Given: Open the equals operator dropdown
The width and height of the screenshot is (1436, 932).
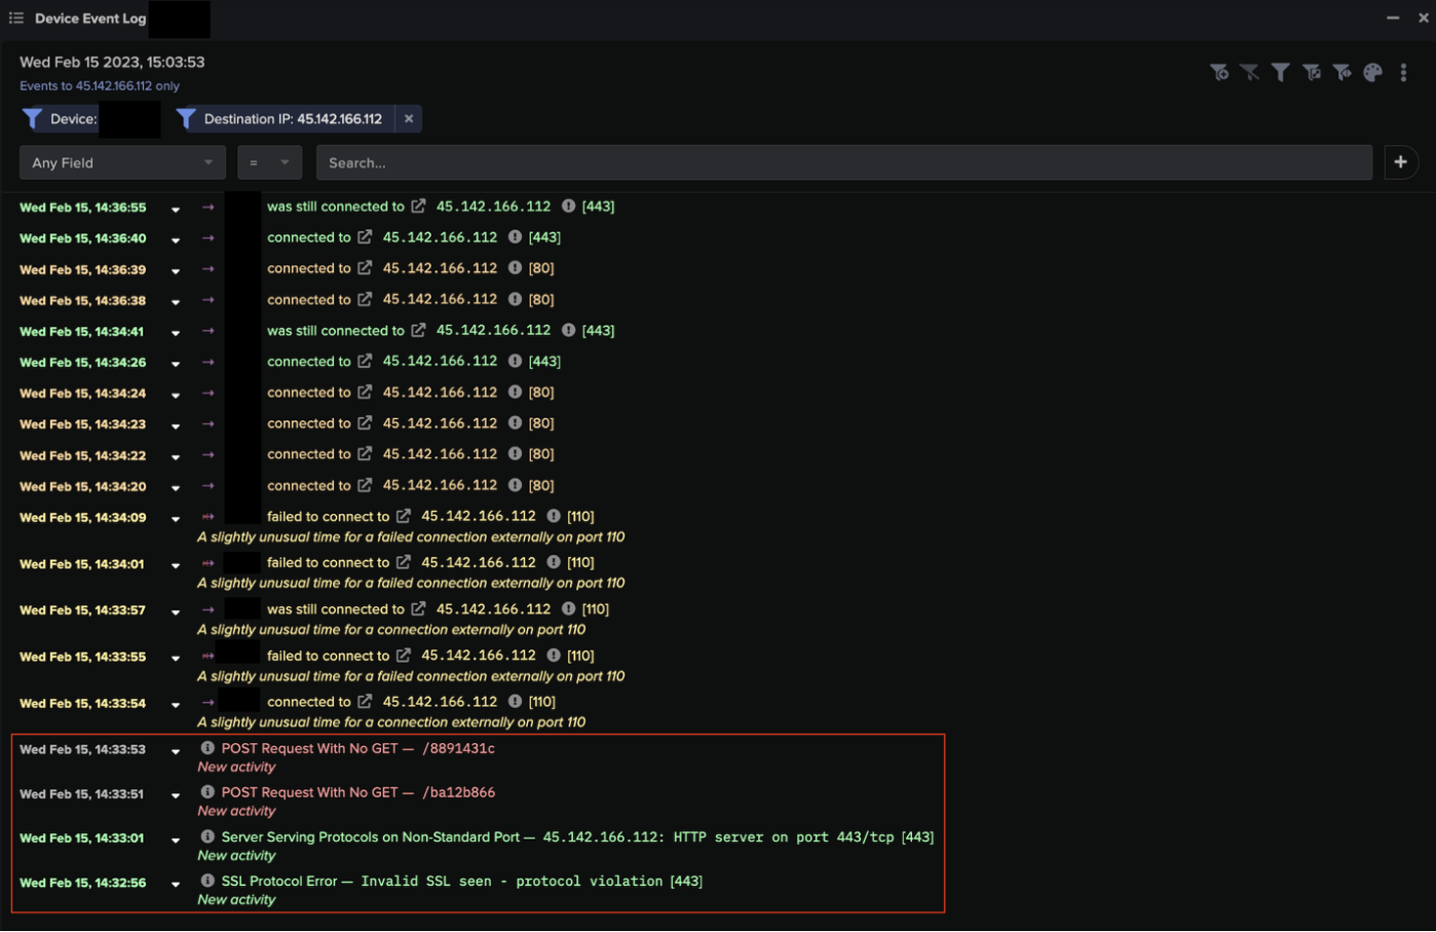Looking at the screenshot, I should pyautogui.click(x=269, y=163).
